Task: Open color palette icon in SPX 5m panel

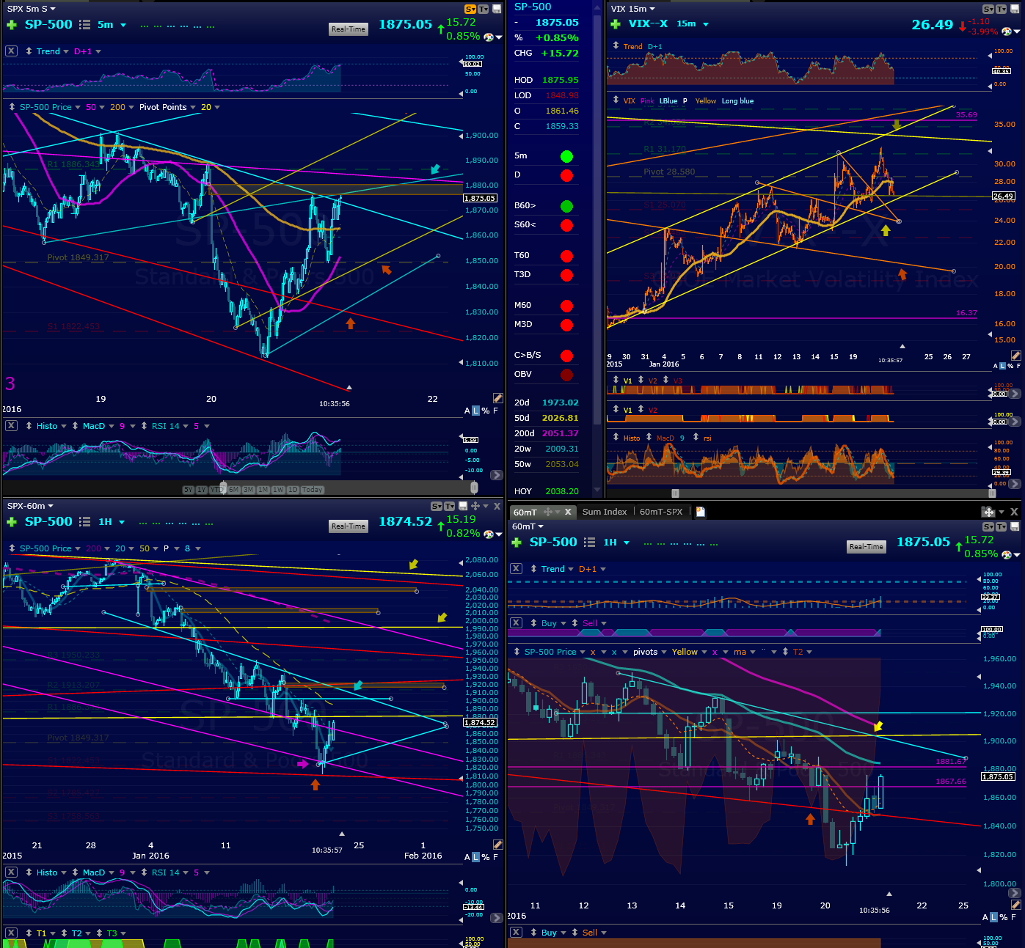Action: [489, 36]
